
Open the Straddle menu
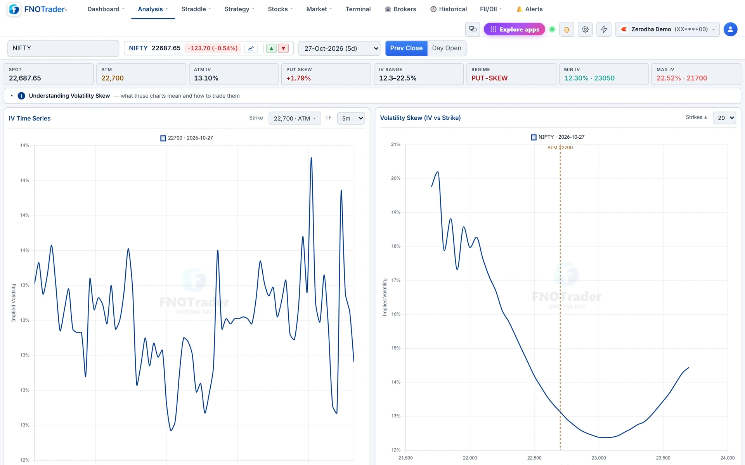click(196, 9)
